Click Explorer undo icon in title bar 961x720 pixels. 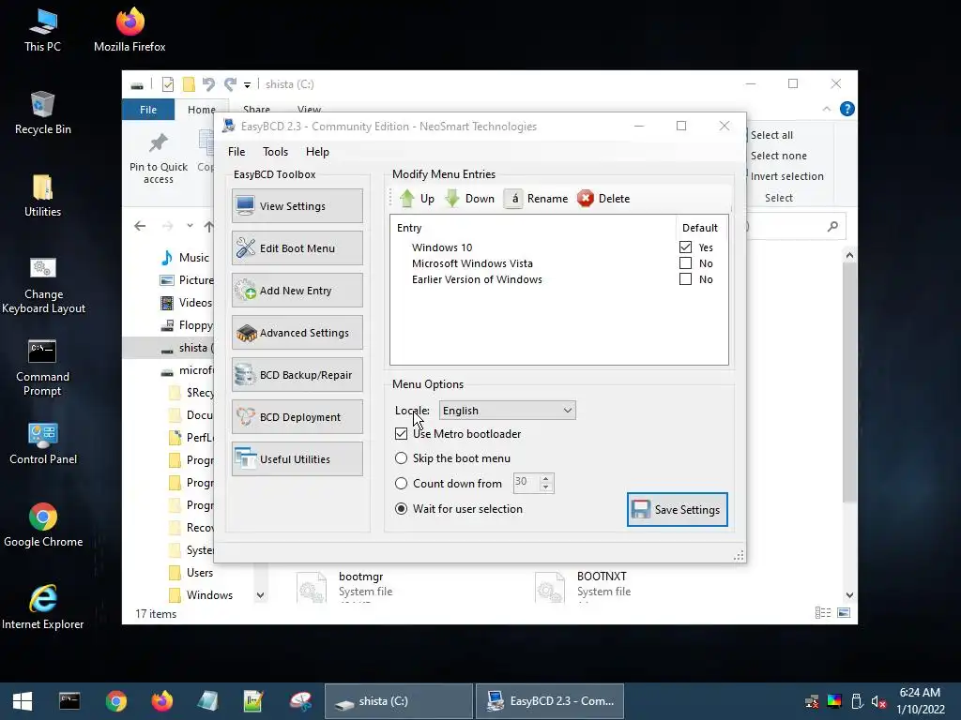pyautogui.click(x=208, y=83)
